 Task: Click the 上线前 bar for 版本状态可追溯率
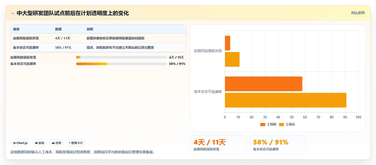(x=264, y=84)
